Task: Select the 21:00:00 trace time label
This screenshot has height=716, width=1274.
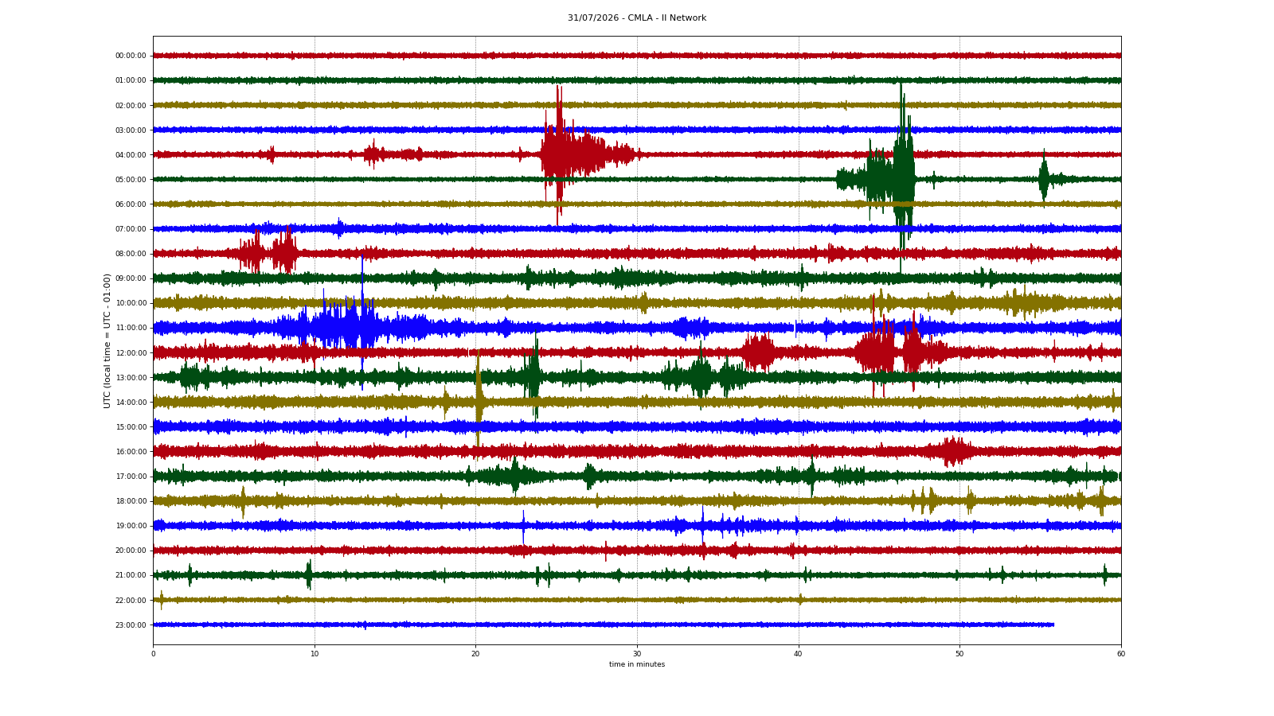Action: tap(131, 574)
